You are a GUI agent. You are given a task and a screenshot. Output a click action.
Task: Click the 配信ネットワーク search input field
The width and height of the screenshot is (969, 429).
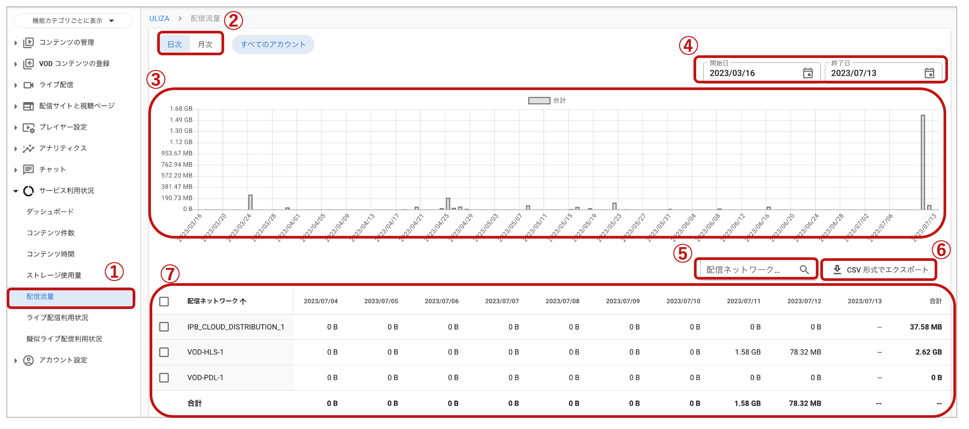click(x=748, y=270)
